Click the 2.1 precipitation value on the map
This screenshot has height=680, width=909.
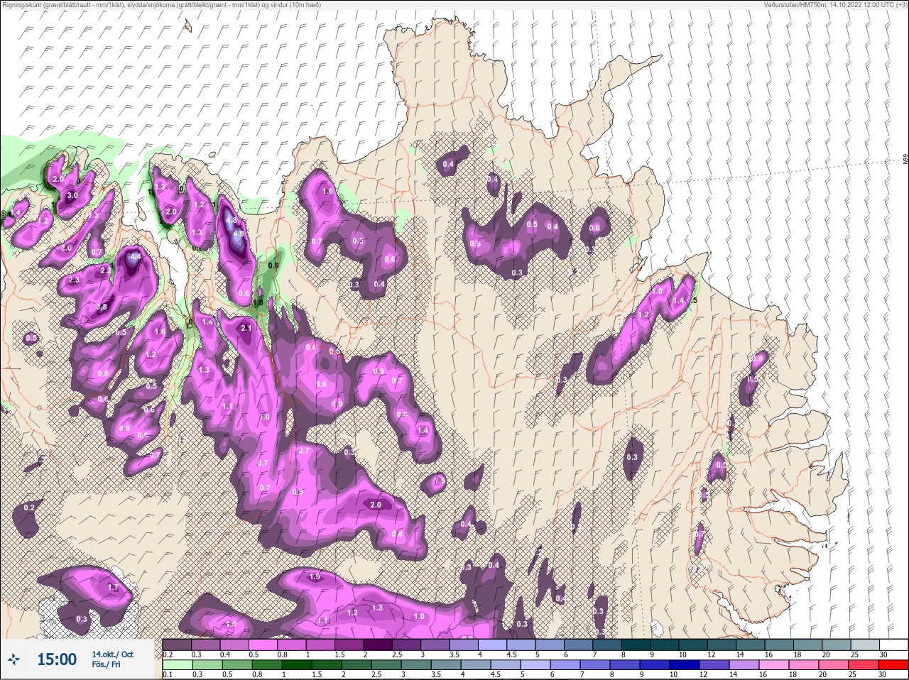246,329
